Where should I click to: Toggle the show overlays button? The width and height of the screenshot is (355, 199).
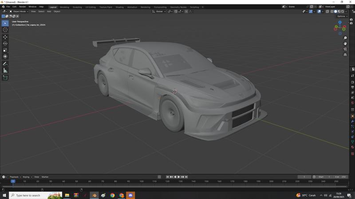[319, 11]
